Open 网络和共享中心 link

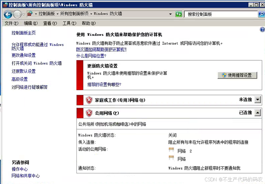pos(26,176)
